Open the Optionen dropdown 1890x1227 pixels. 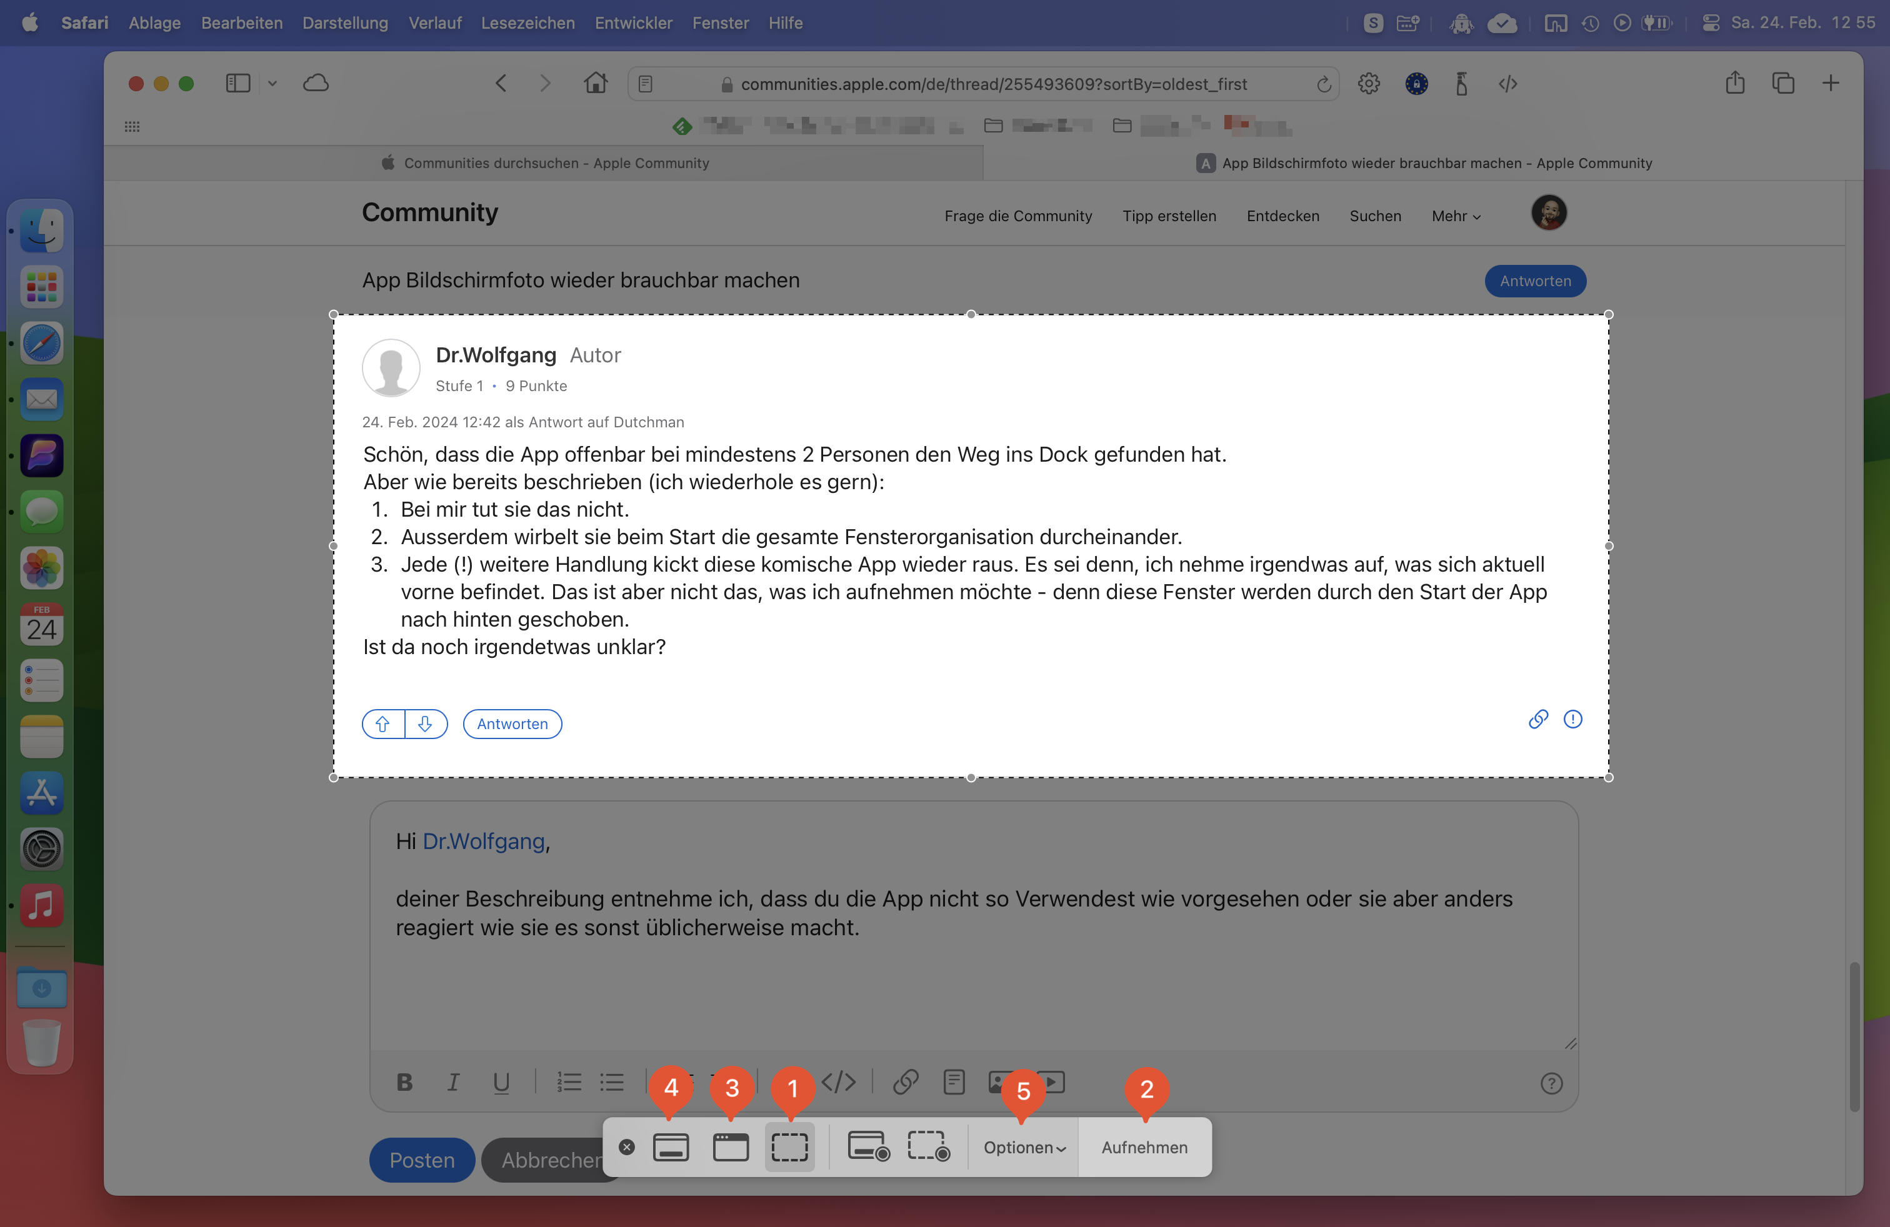pyautogui.click(x=1024, y=1148)
